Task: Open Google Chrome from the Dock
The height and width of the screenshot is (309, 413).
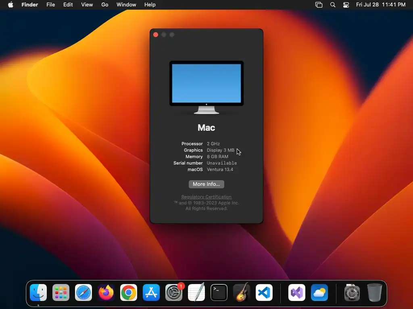Action: coord(129,293)
